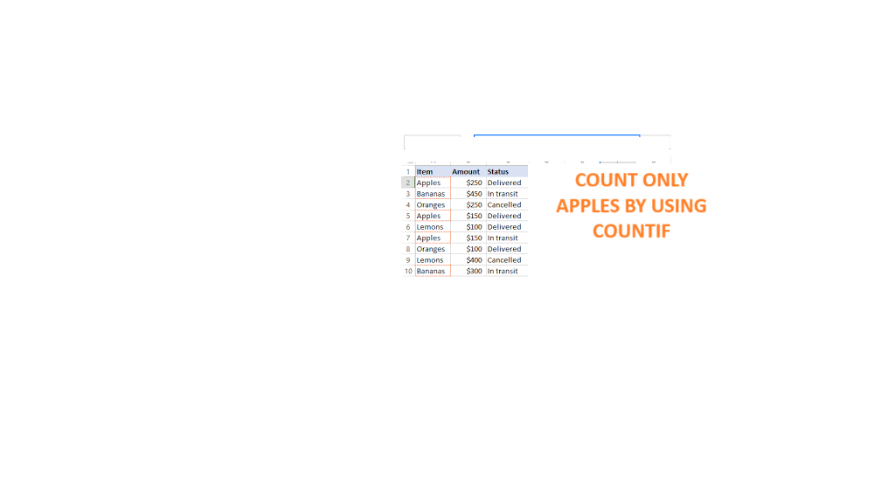Select the Delivered status in row 8
The width and height of the screenshot is (888, 497).
click(x=504, y=249)
